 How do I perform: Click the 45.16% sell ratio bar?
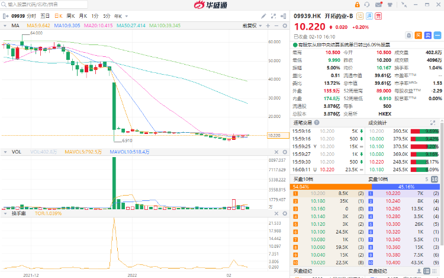click(406, 187)
